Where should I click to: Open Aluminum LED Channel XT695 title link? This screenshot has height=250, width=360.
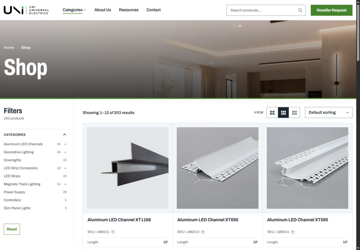pos(208,220)
